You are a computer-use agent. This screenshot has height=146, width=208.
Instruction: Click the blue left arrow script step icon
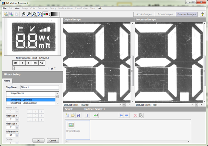tap(121, 115)
